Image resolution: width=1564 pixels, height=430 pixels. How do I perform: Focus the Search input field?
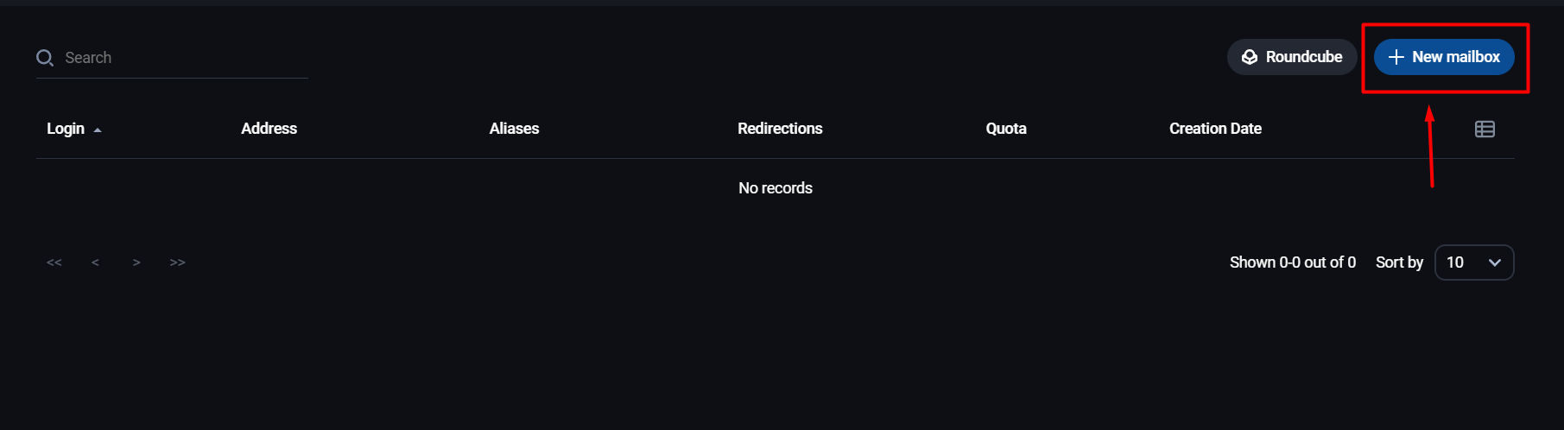(x=172, y=58)
